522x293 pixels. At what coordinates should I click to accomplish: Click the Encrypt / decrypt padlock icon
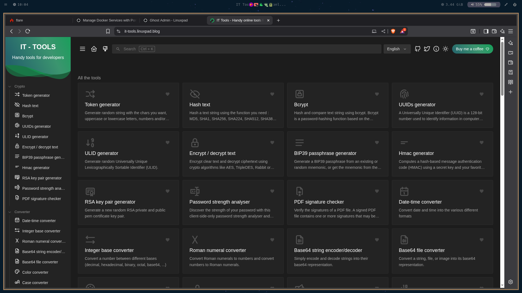pos(195,142)
